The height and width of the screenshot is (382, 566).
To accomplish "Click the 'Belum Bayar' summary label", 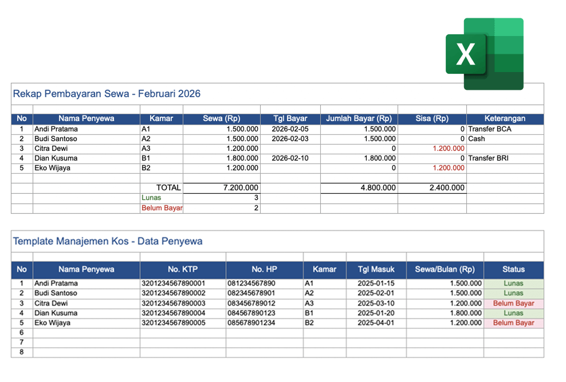I will (x=162, y=208).
